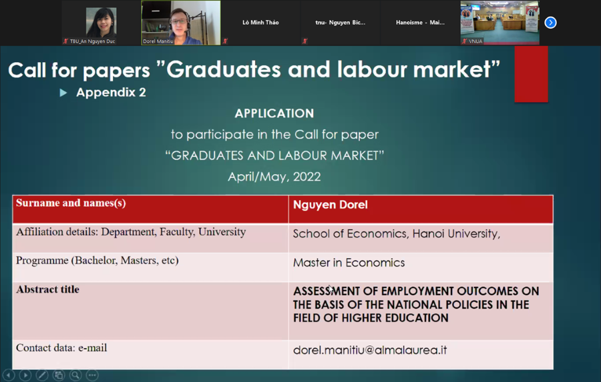Image resolution: width=601 pixels, height=382 pixels.
Task: Open the pen and pointer tools
Action: click(42, 375)
